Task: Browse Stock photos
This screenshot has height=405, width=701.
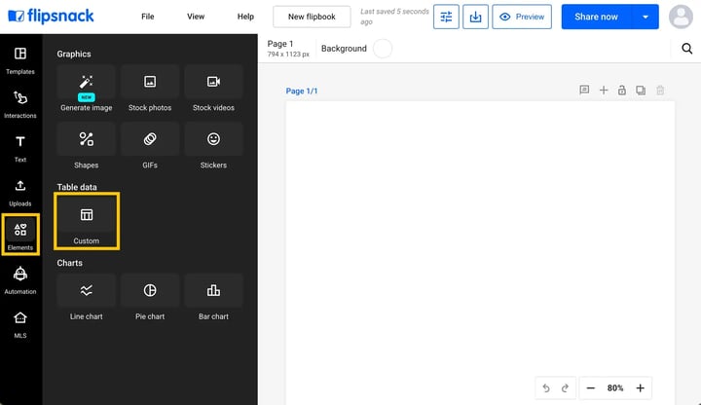Action: pos(150,89)
